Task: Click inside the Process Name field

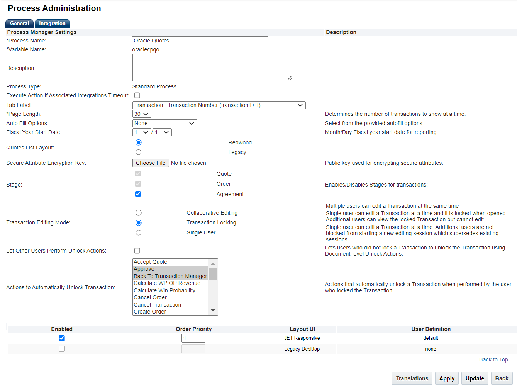Action: tap(200, 40)
